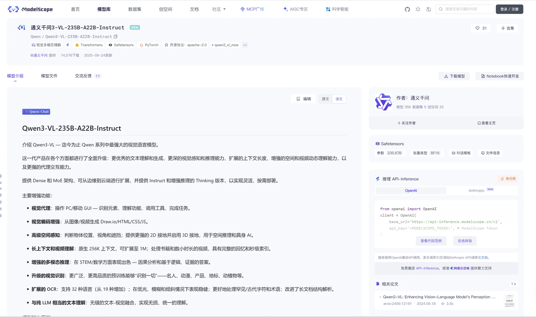
Task: Go to the 首页 nav item
Action: pyautogui.click(x=75, y=9)
